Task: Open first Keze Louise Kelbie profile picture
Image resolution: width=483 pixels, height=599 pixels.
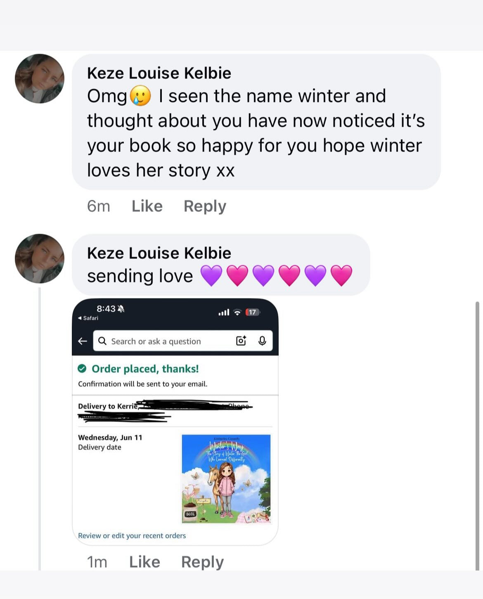Action: (40, 78)
